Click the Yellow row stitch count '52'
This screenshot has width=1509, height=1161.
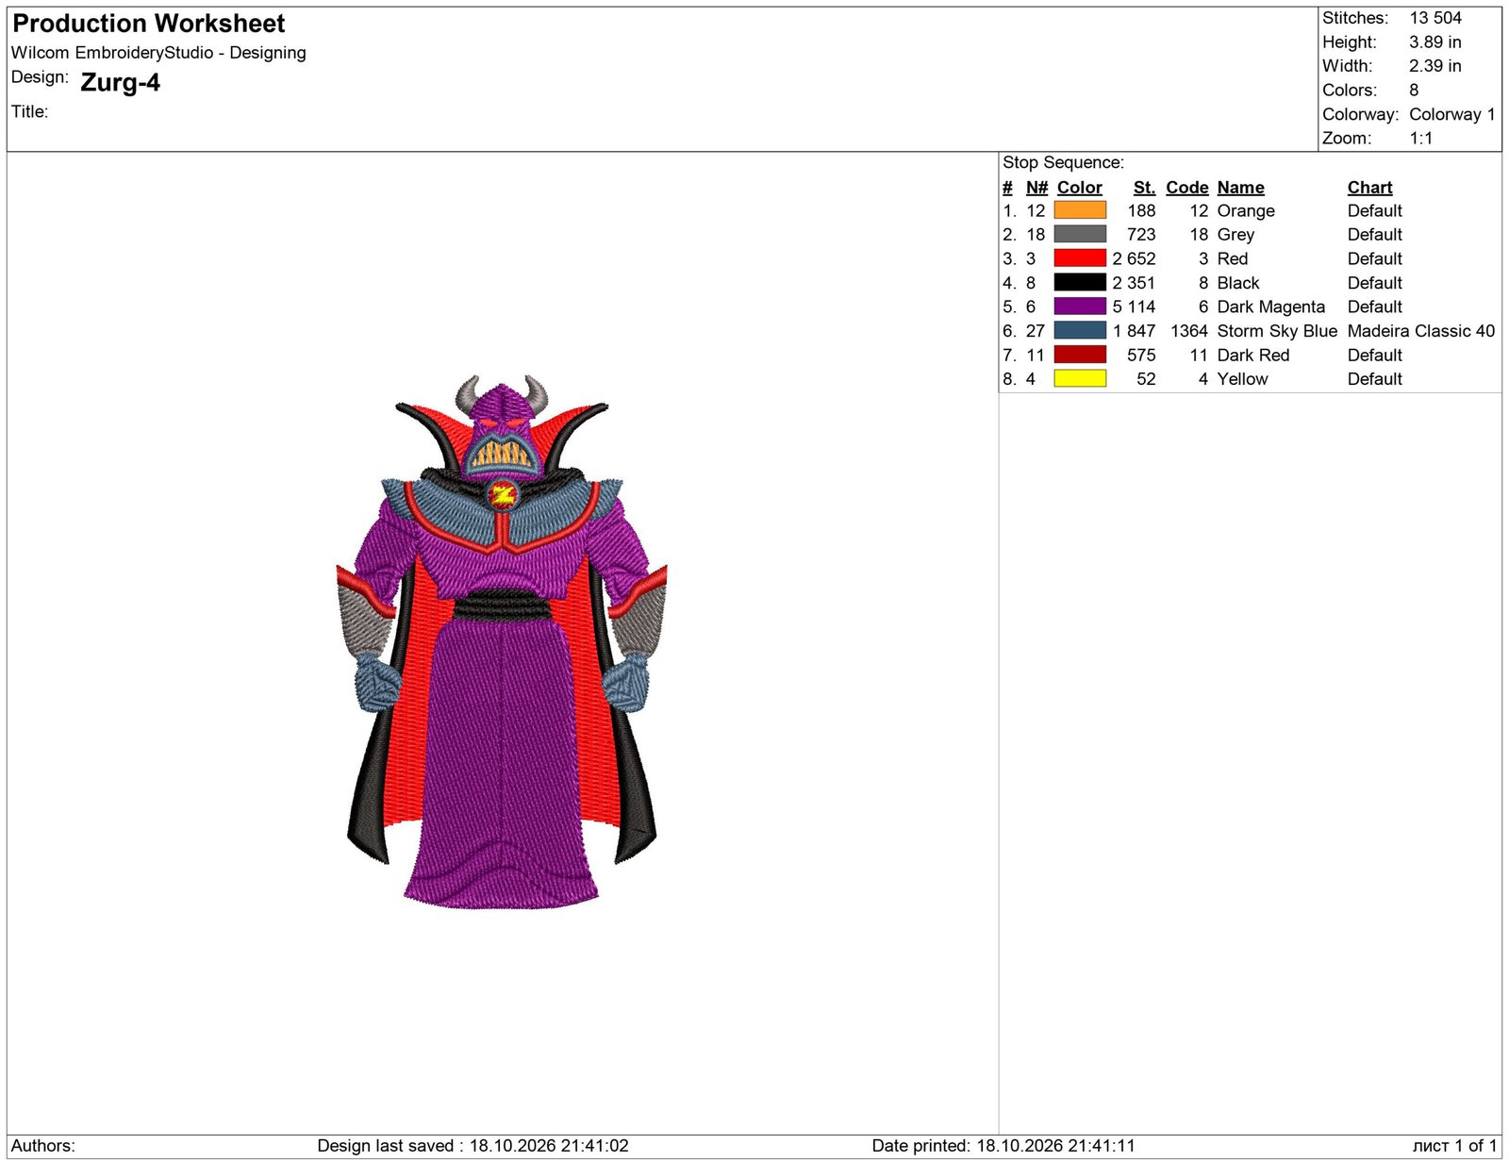tap(1146, 379)
